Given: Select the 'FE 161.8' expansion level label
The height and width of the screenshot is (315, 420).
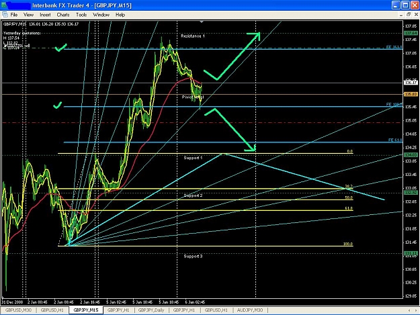Looking at the screenshot, I should click(x=394, y=47).
